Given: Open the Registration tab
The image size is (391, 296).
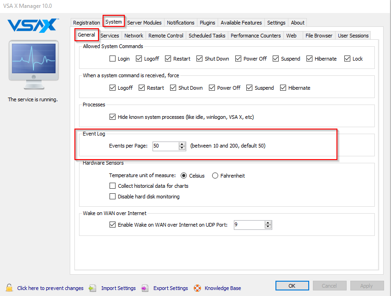Looking at the screenshot, I should coord(86,23).
